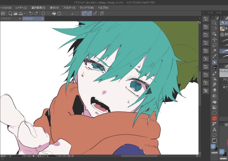
Task: Select the Figure ellipse tool
Action: [214, 113]
